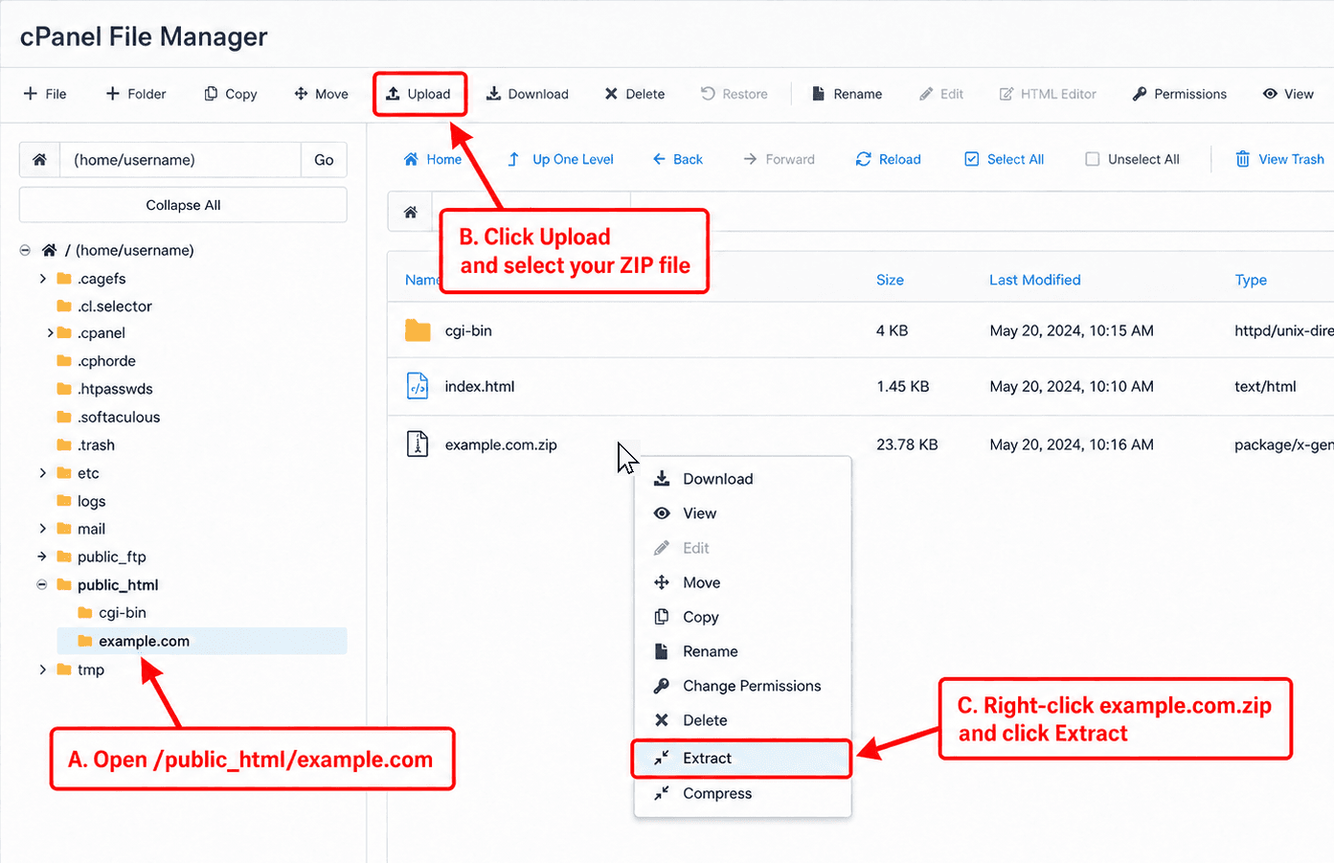
Task: Click the path input field (home/username)
Action: pyautogui.click(x=181, y=160)
